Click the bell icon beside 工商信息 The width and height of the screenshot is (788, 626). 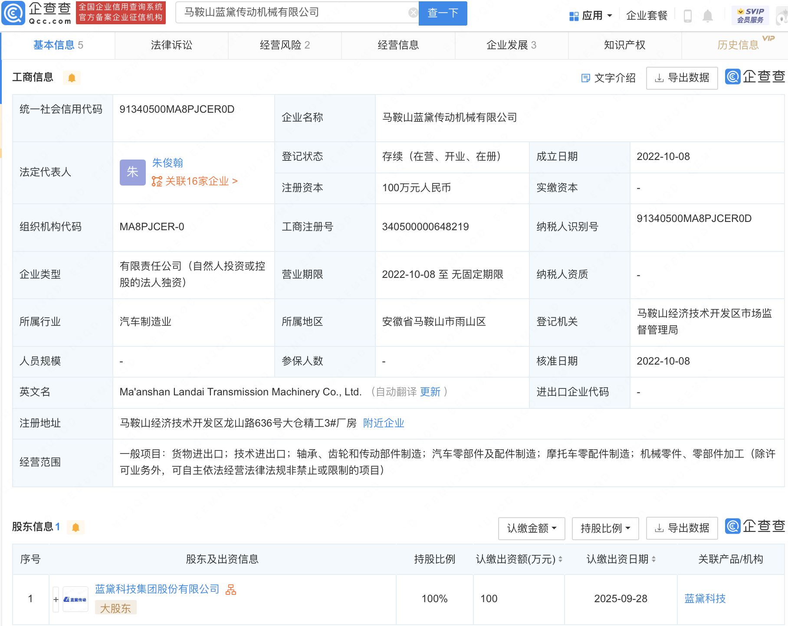pyautogui.click(x=72, y=78)
